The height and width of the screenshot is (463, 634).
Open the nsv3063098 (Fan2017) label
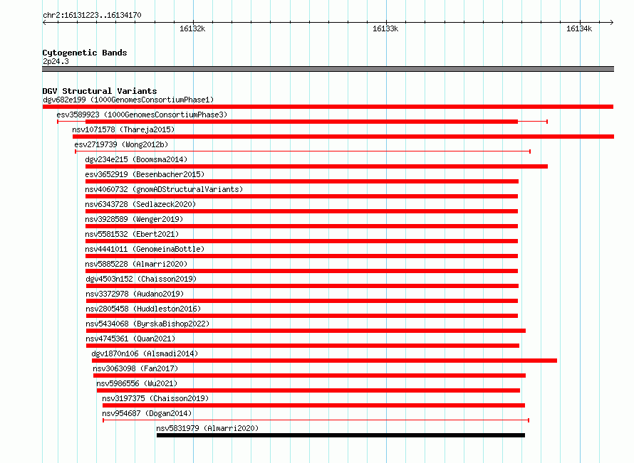[x=135, y=368]
